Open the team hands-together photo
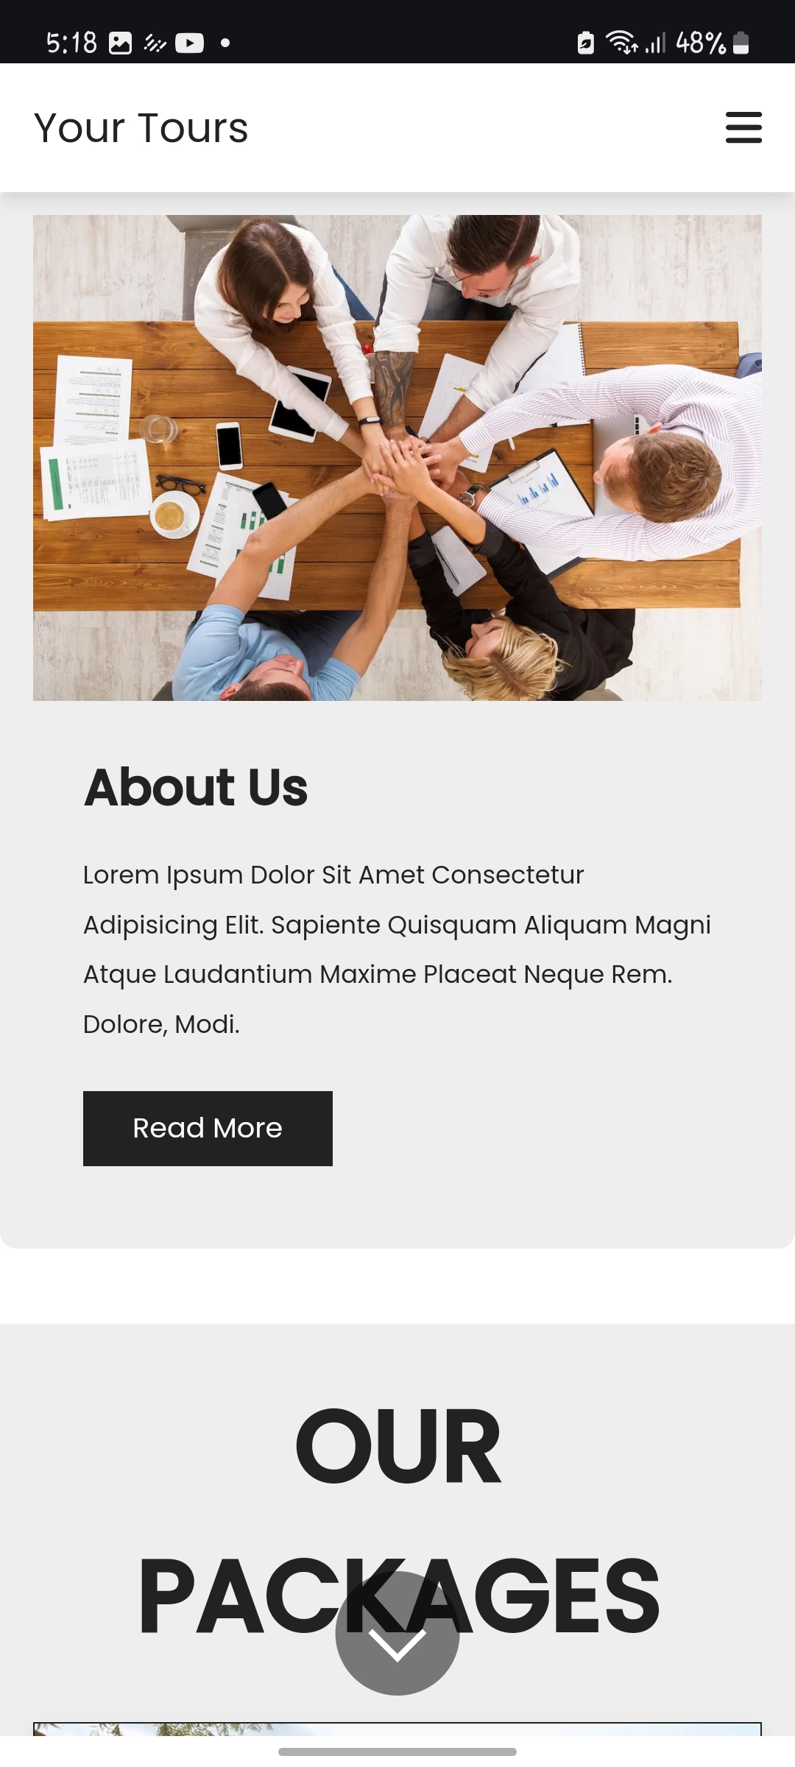The image size is (795, 1767). tap(397, 457)
